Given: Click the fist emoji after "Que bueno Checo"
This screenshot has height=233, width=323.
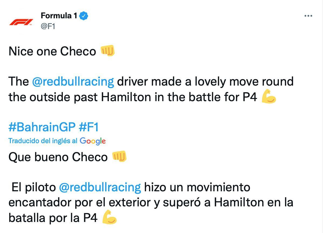Looking at the screenshot, I should (x=119, y=156).
